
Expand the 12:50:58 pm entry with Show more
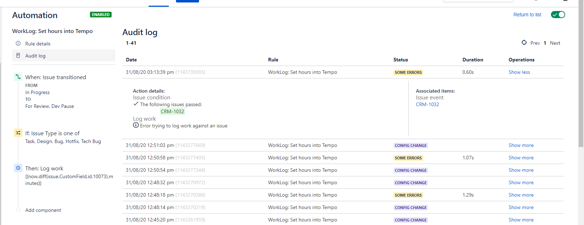[521, 158]
